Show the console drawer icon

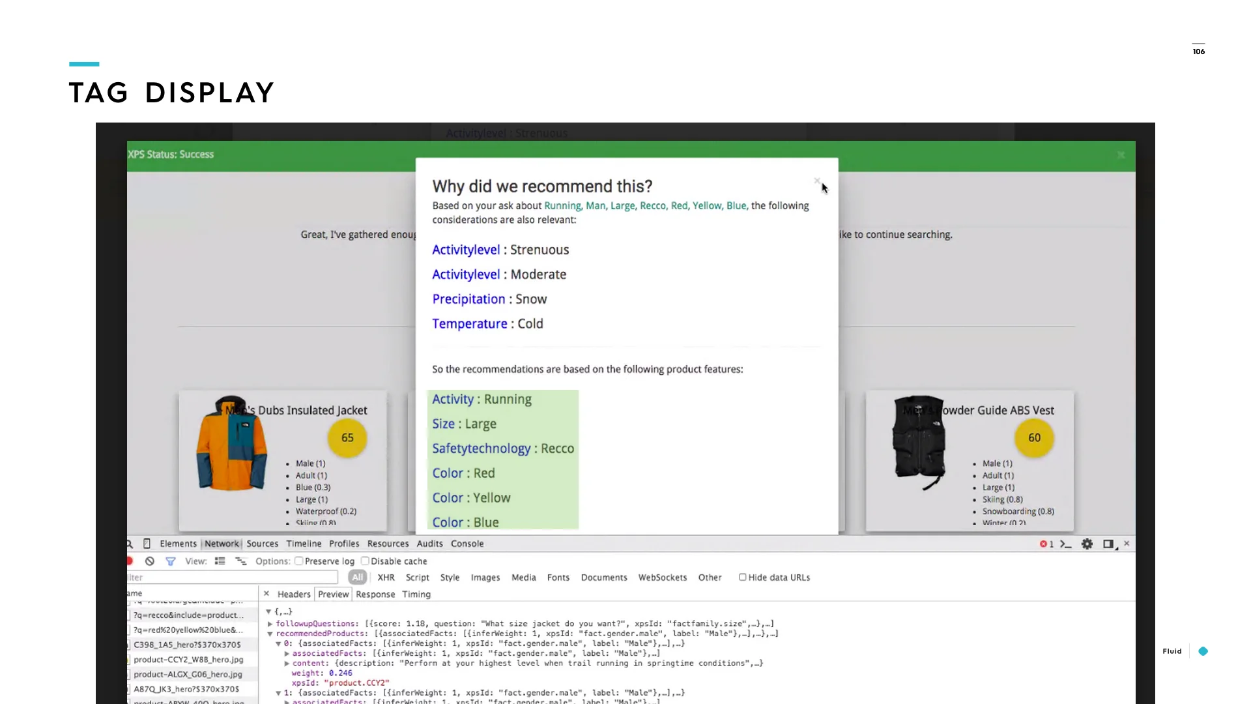pyautogui.click(x=1066, y=544)
